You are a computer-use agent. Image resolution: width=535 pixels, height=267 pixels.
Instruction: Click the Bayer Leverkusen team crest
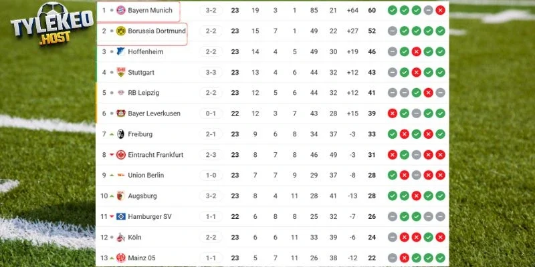[121, 113]
